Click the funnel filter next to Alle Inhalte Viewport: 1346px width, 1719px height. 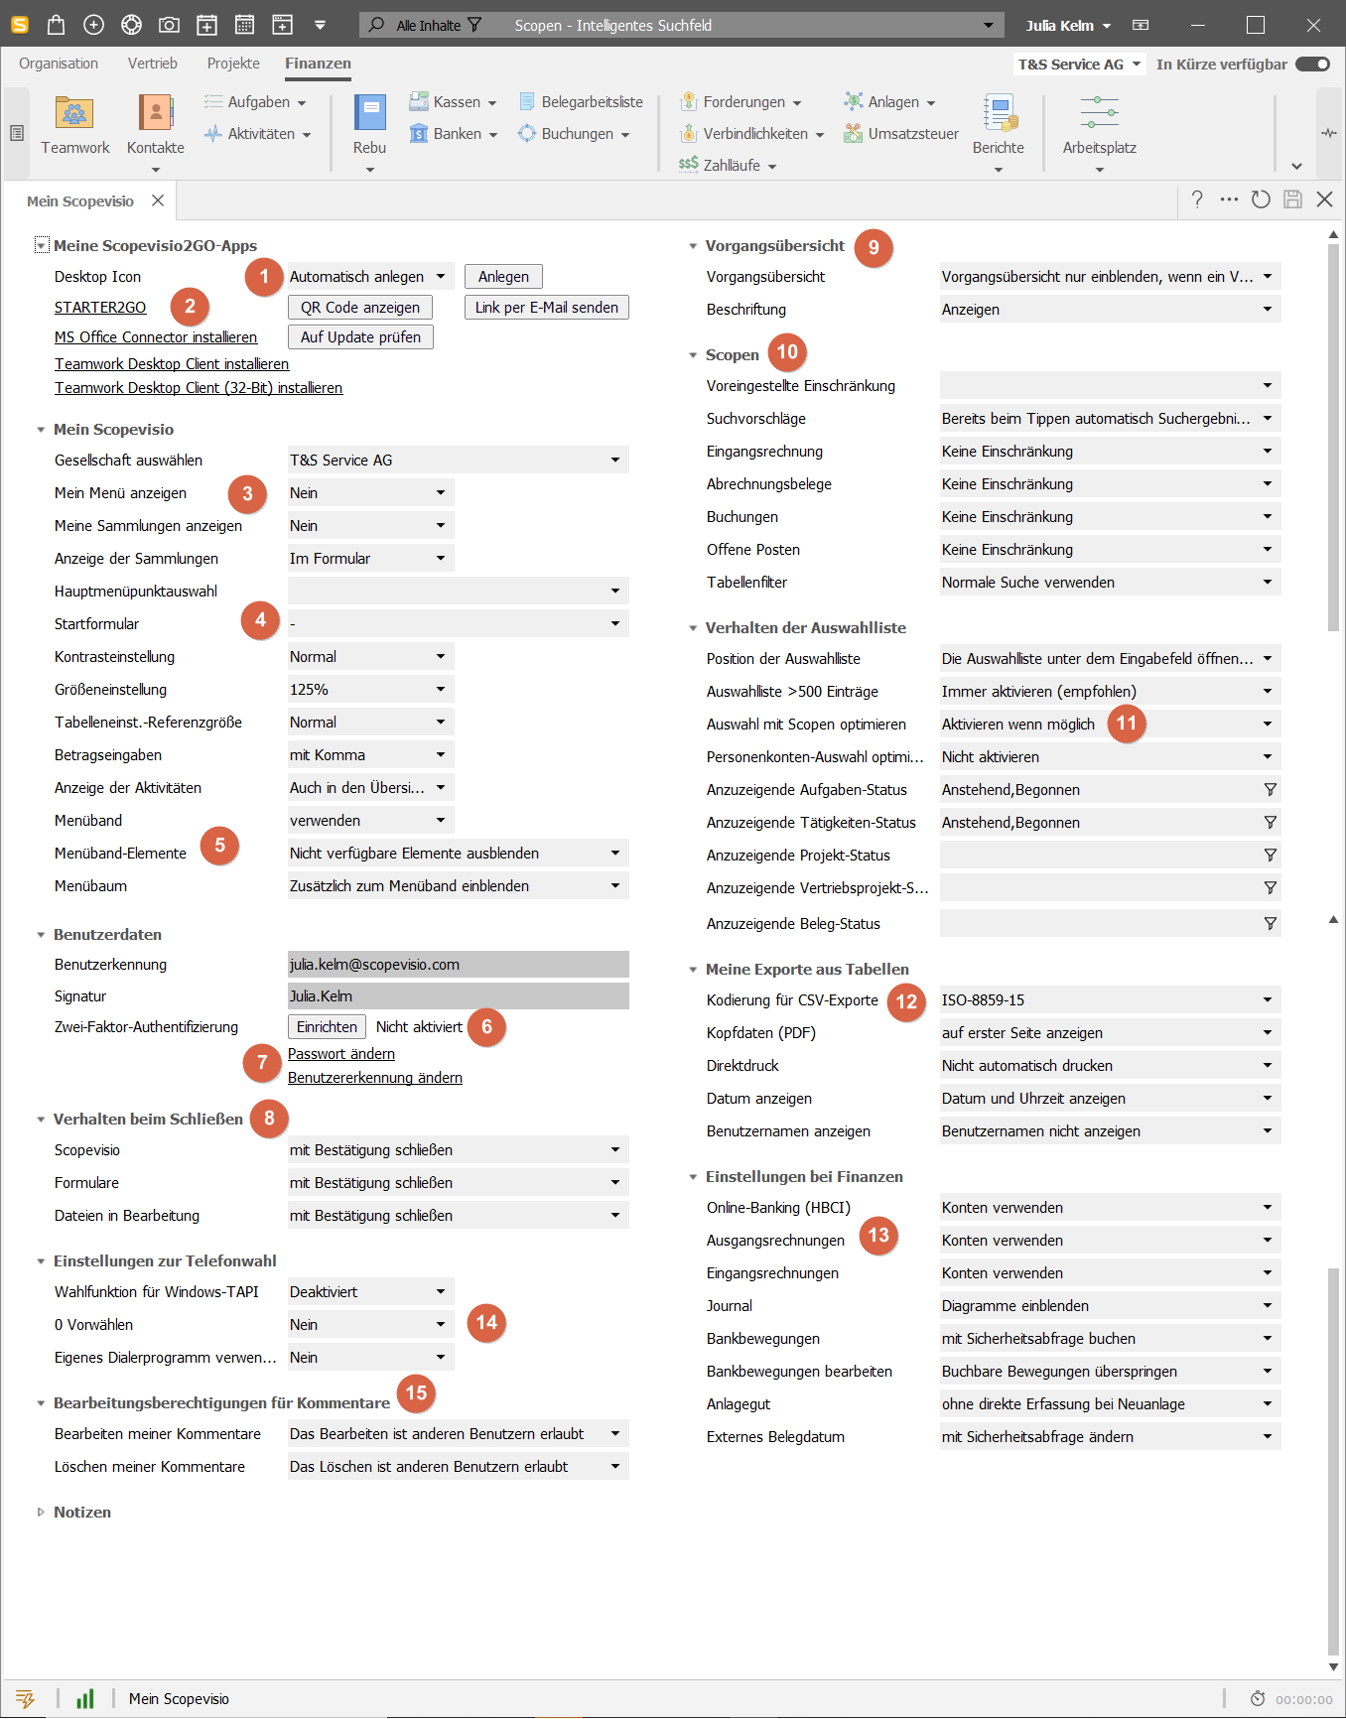point(474,25)
